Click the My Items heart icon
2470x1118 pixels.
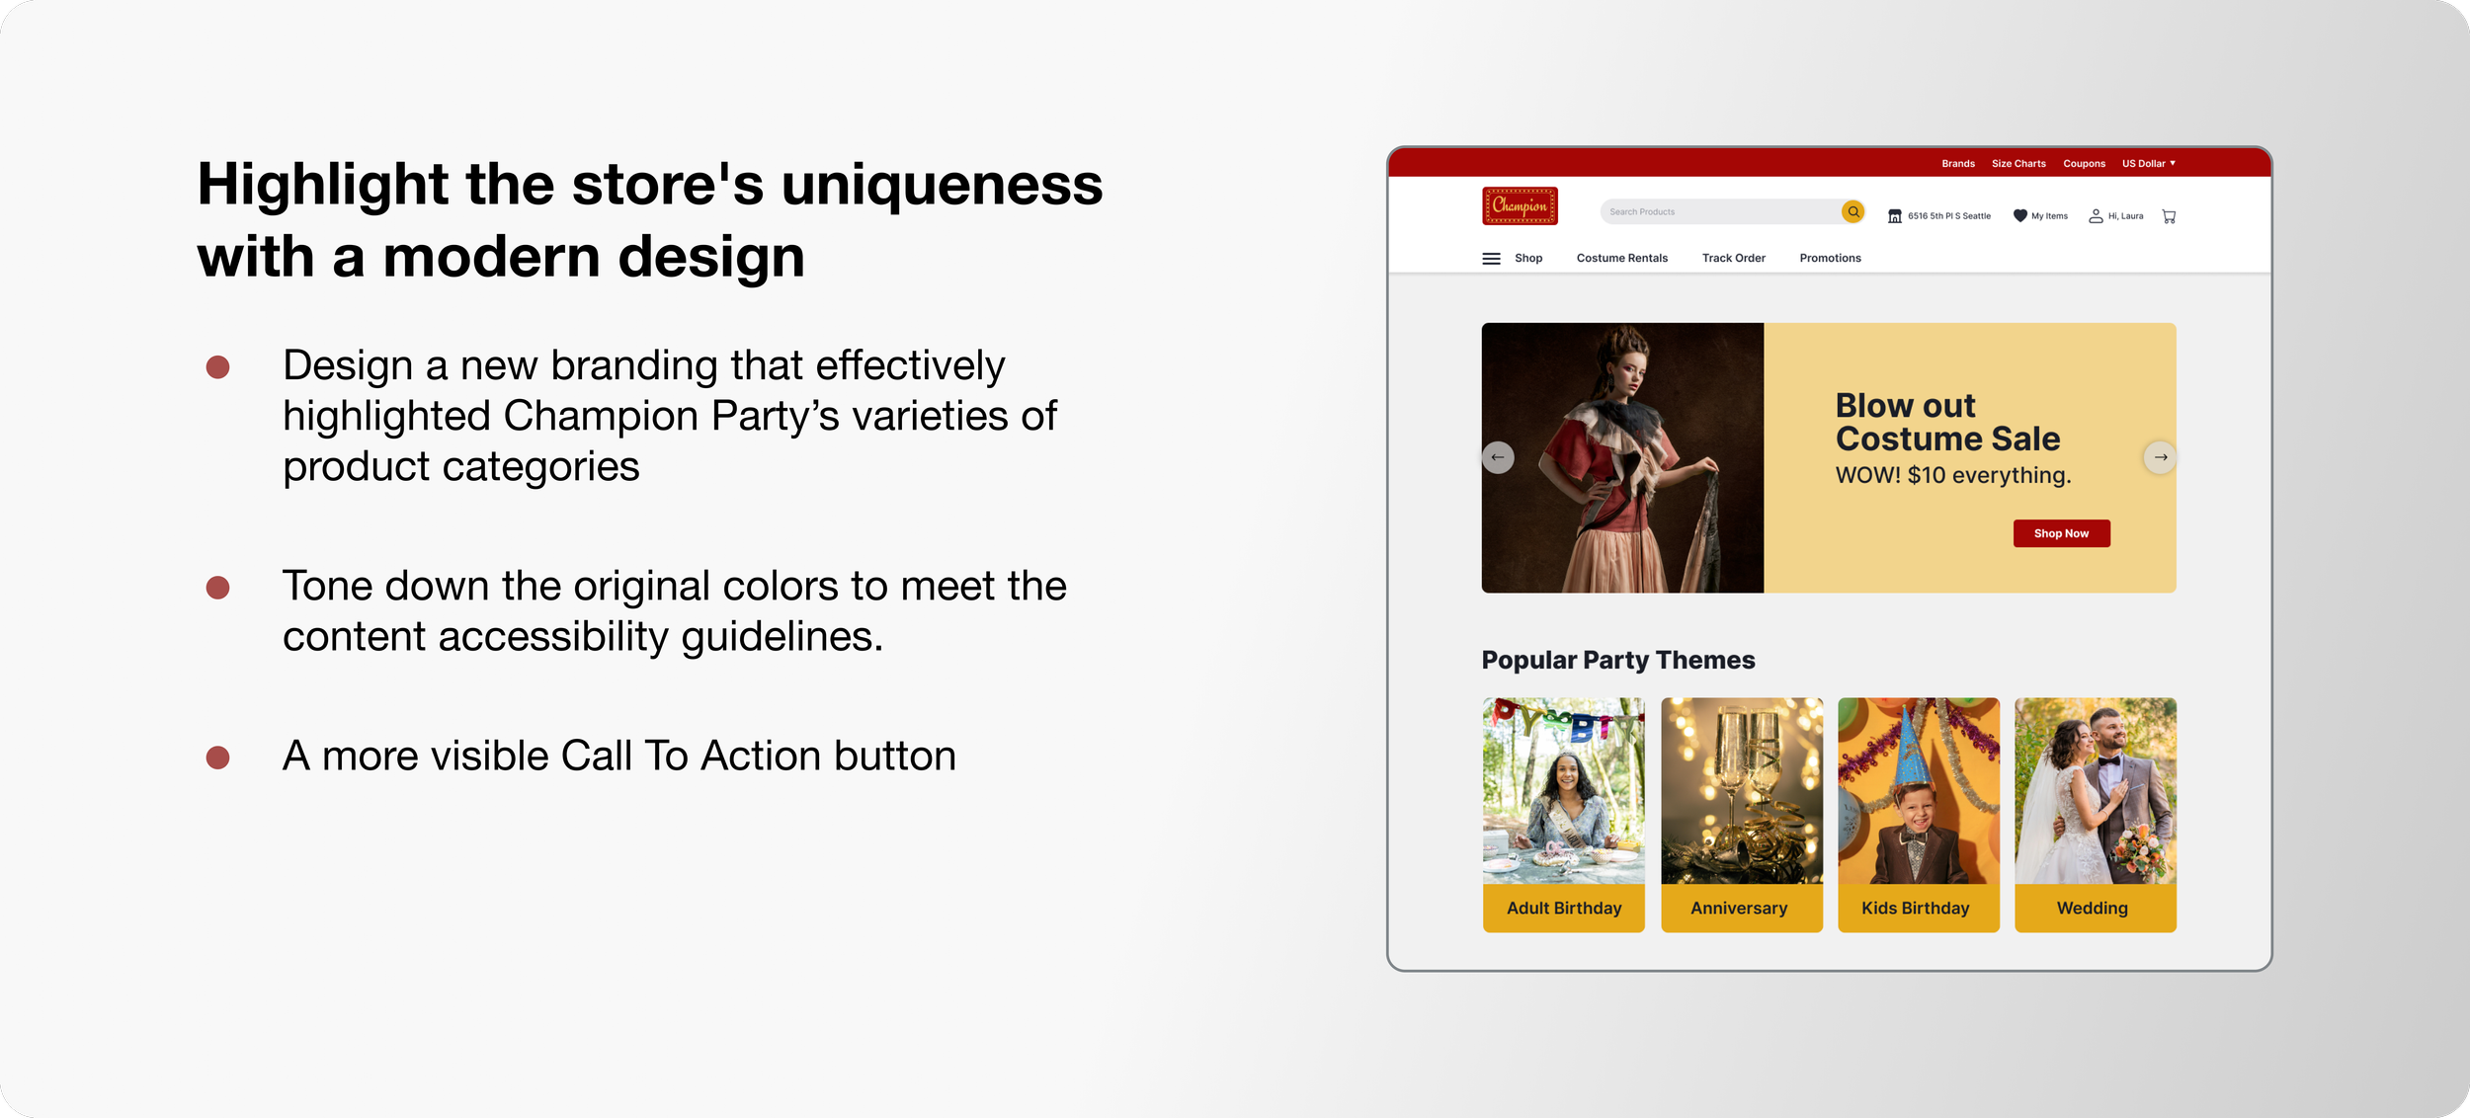click(2019, 215)
